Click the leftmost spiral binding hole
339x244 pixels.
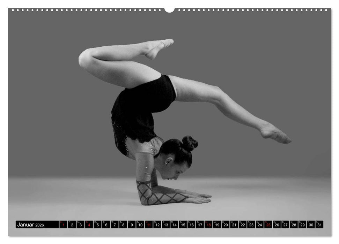tap(14, 10)
